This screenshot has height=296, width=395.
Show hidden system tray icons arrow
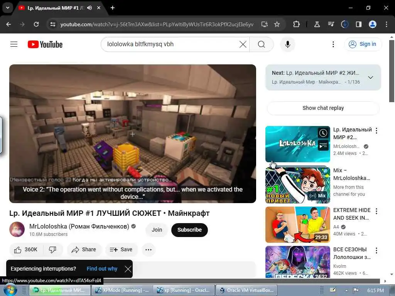pyautogui.click(x=347, y=291)
